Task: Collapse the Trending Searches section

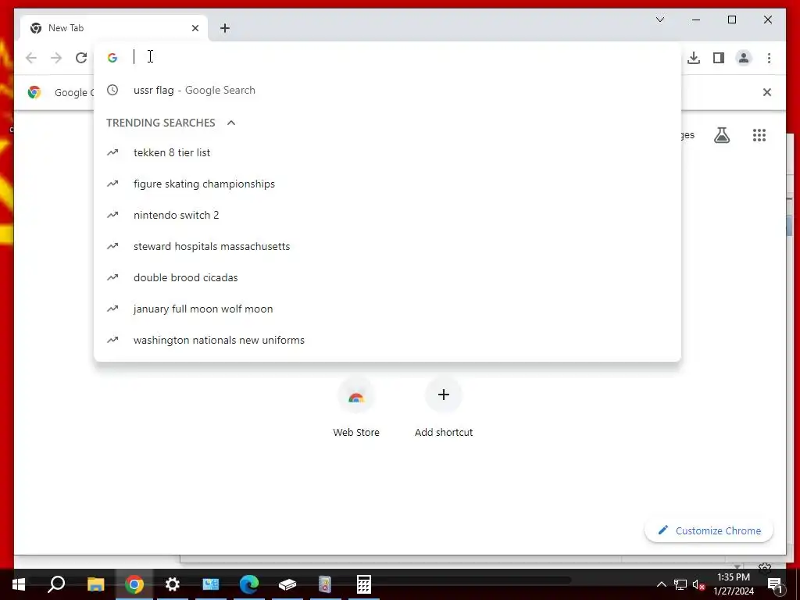Action: [231, 123]
